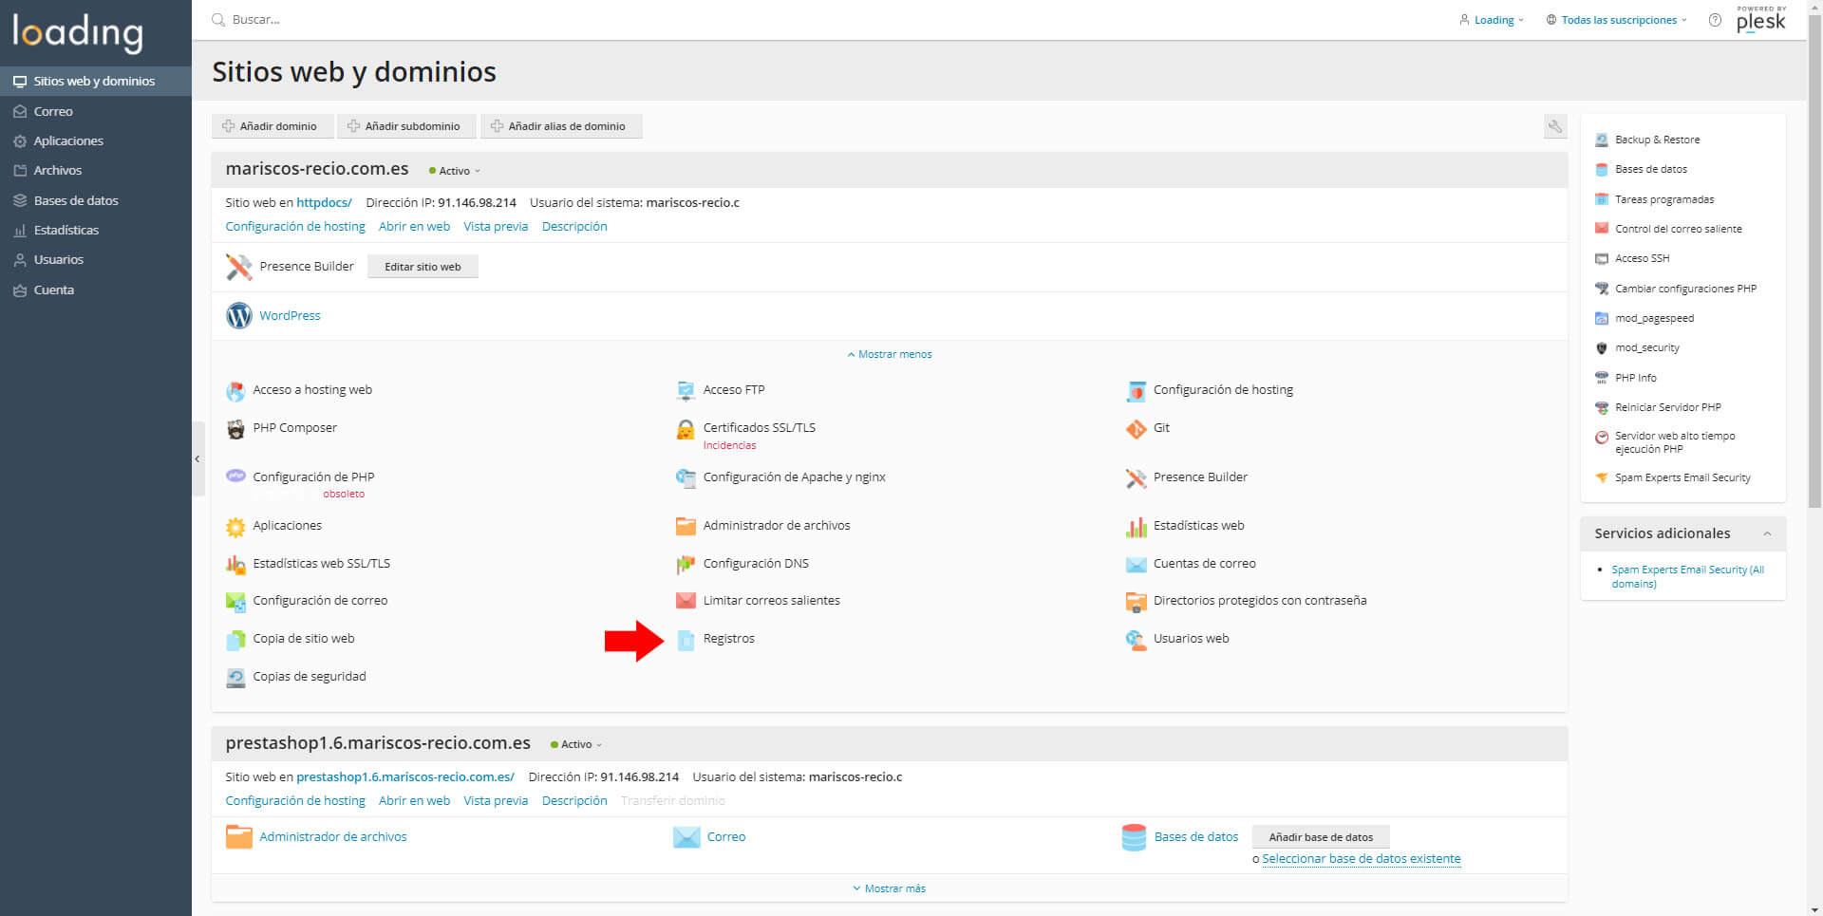Screen dimensions: 1823x916
Task: Open the help question mark icon
Action: point(1714,20)
